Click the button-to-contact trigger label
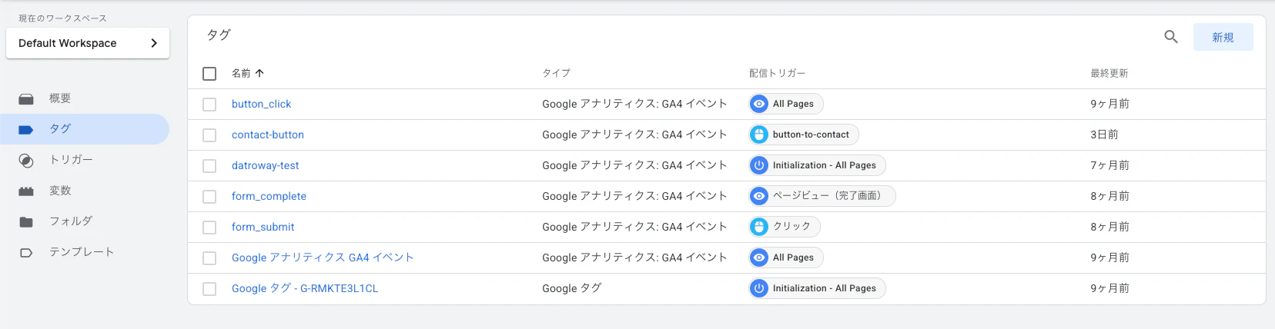The width and height of the screenshot is (1275, 329). pos(811,135)
